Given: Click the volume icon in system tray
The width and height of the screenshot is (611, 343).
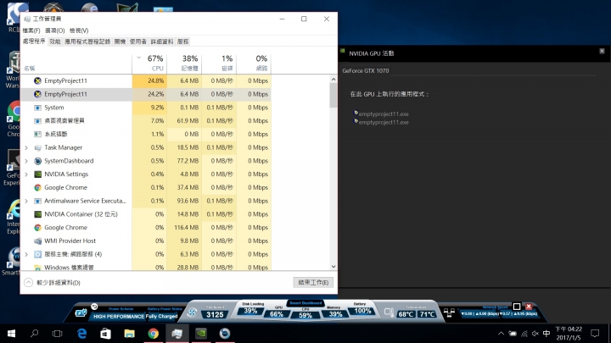Looking at the screenshot, I should point(535,334).
